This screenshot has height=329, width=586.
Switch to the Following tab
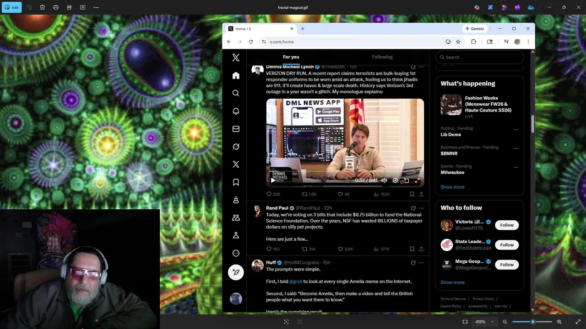tap(382, 57)
